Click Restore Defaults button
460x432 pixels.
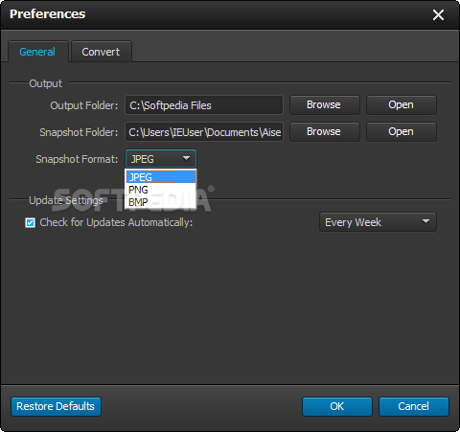(56, 406)
